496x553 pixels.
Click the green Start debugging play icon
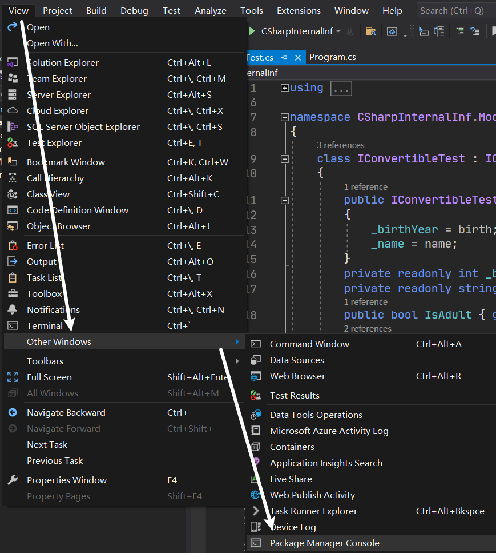tap(252, 31)
